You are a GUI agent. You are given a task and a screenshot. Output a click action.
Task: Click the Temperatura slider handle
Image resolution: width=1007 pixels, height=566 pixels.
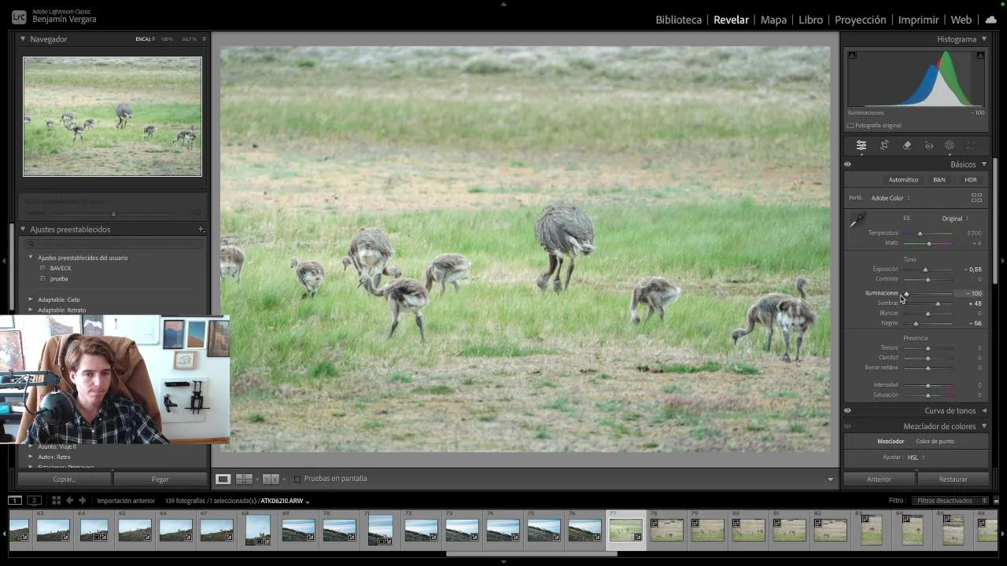click(x=920, y=233)
